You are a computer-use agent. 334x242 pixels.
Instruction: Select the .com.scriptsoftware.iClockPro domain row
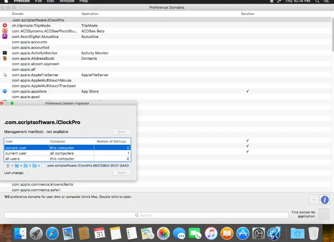pyautogui.click(x=166, y=20)
